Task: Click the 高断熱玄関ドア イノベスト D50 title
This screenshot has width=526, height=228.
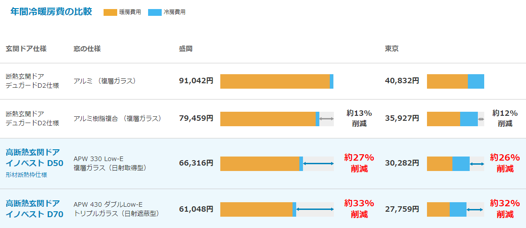Action: pyautogui.click(x=35, y=158)
